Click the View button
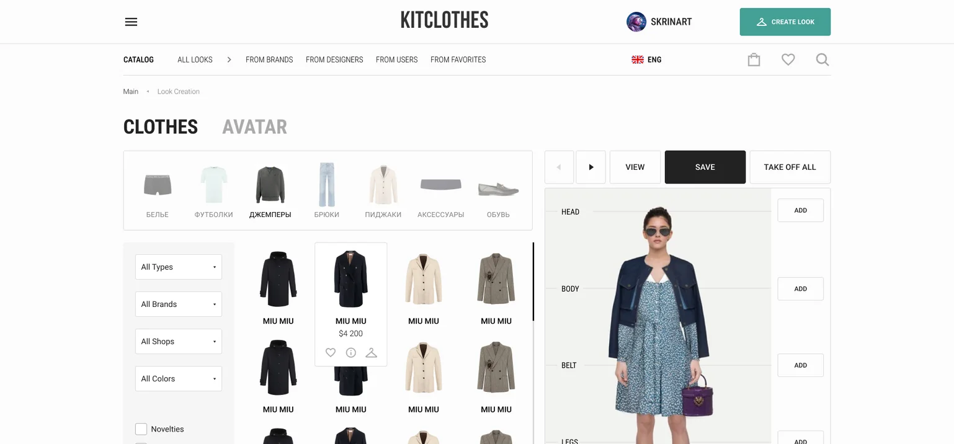The width and height of the screenshot is (954, 444). pyautogui.click(x=635, y=167)
